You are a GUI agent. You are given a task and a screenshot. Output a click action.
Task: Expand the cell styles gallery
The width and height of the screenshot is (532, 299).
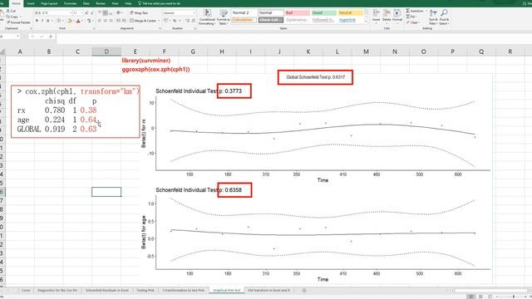click(x=366, y=22)
